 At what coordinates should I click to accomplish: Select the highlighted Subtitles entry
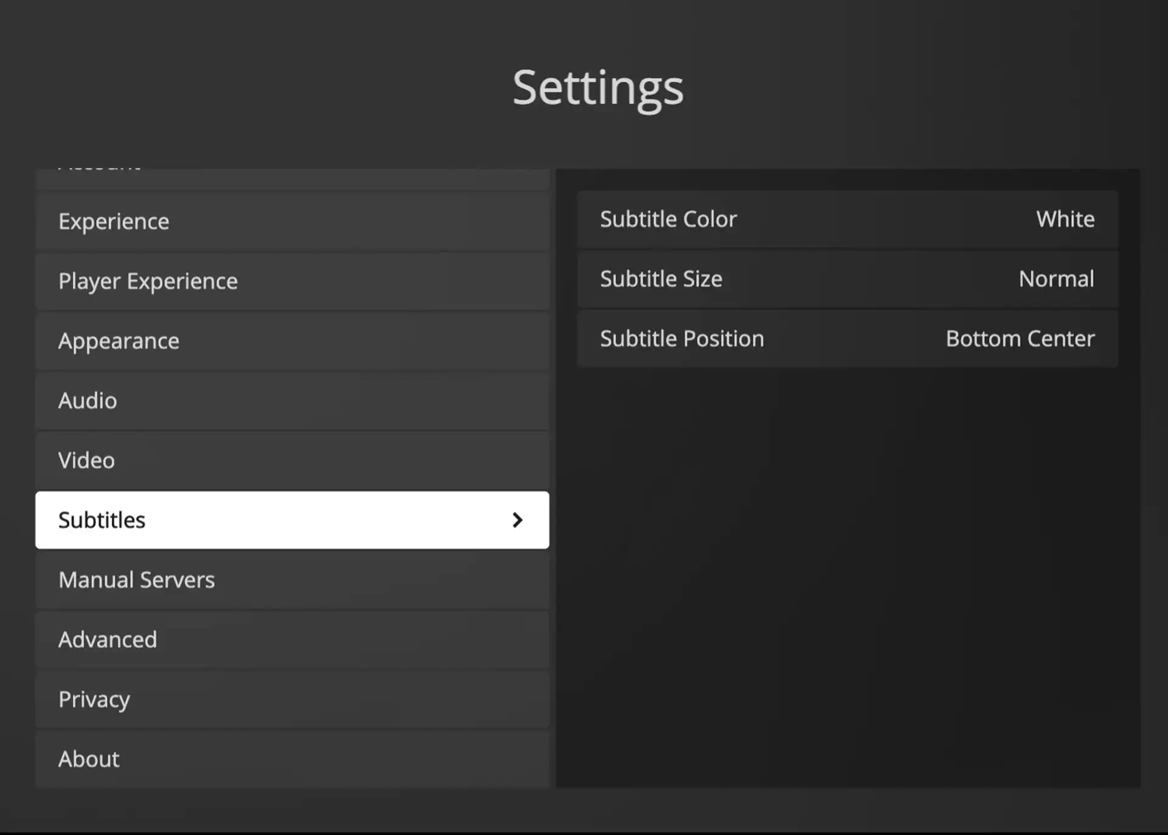click(243, 520)
